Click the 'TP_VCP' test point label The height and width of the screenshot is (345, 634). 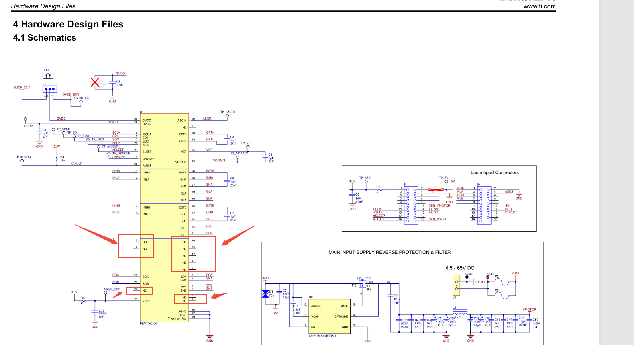pyautogui.click(x=247, y=143)
